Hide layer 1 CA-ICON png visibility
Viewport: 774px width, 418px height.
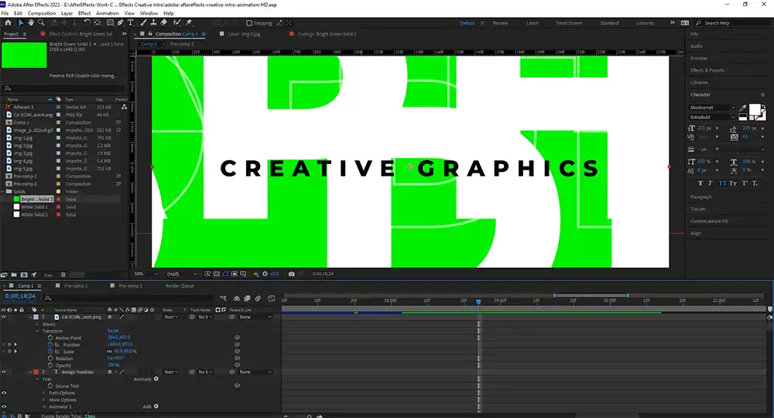tap(4, 317)
